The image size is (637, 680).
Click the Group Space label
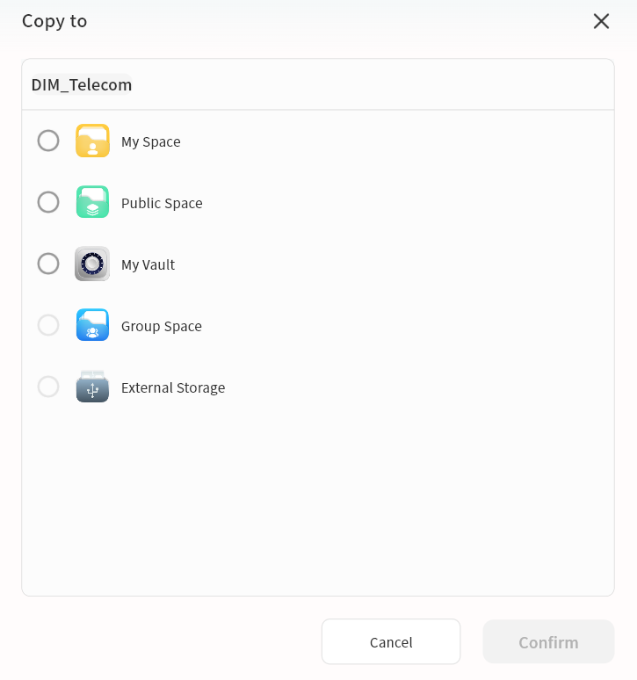(x=162, y=327)
